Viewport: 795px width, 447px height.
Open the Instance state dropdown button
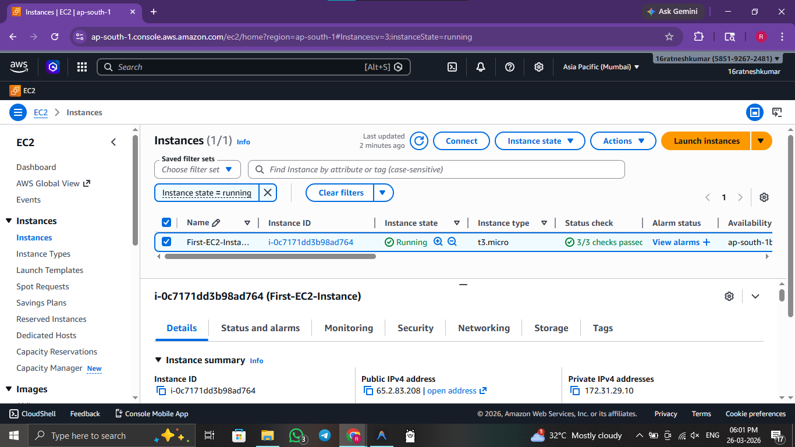(x=541, y=141)
